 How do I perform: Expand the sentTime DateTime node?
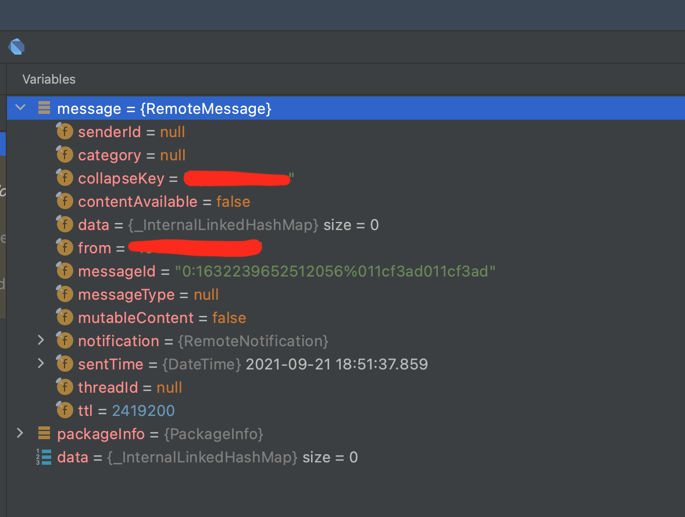[x=40, y=364]
